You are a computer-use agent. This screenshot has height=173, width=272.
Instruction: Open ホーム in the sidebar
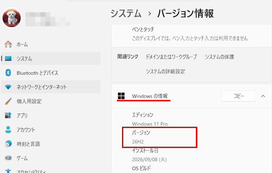click(51, 44)
